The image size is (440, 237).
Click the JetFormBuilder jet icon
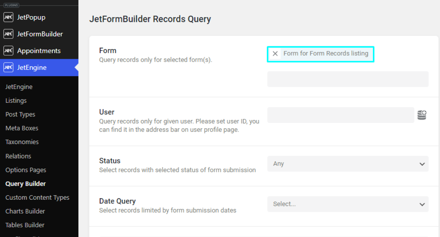pyautogui.click(x=8, y=34)
